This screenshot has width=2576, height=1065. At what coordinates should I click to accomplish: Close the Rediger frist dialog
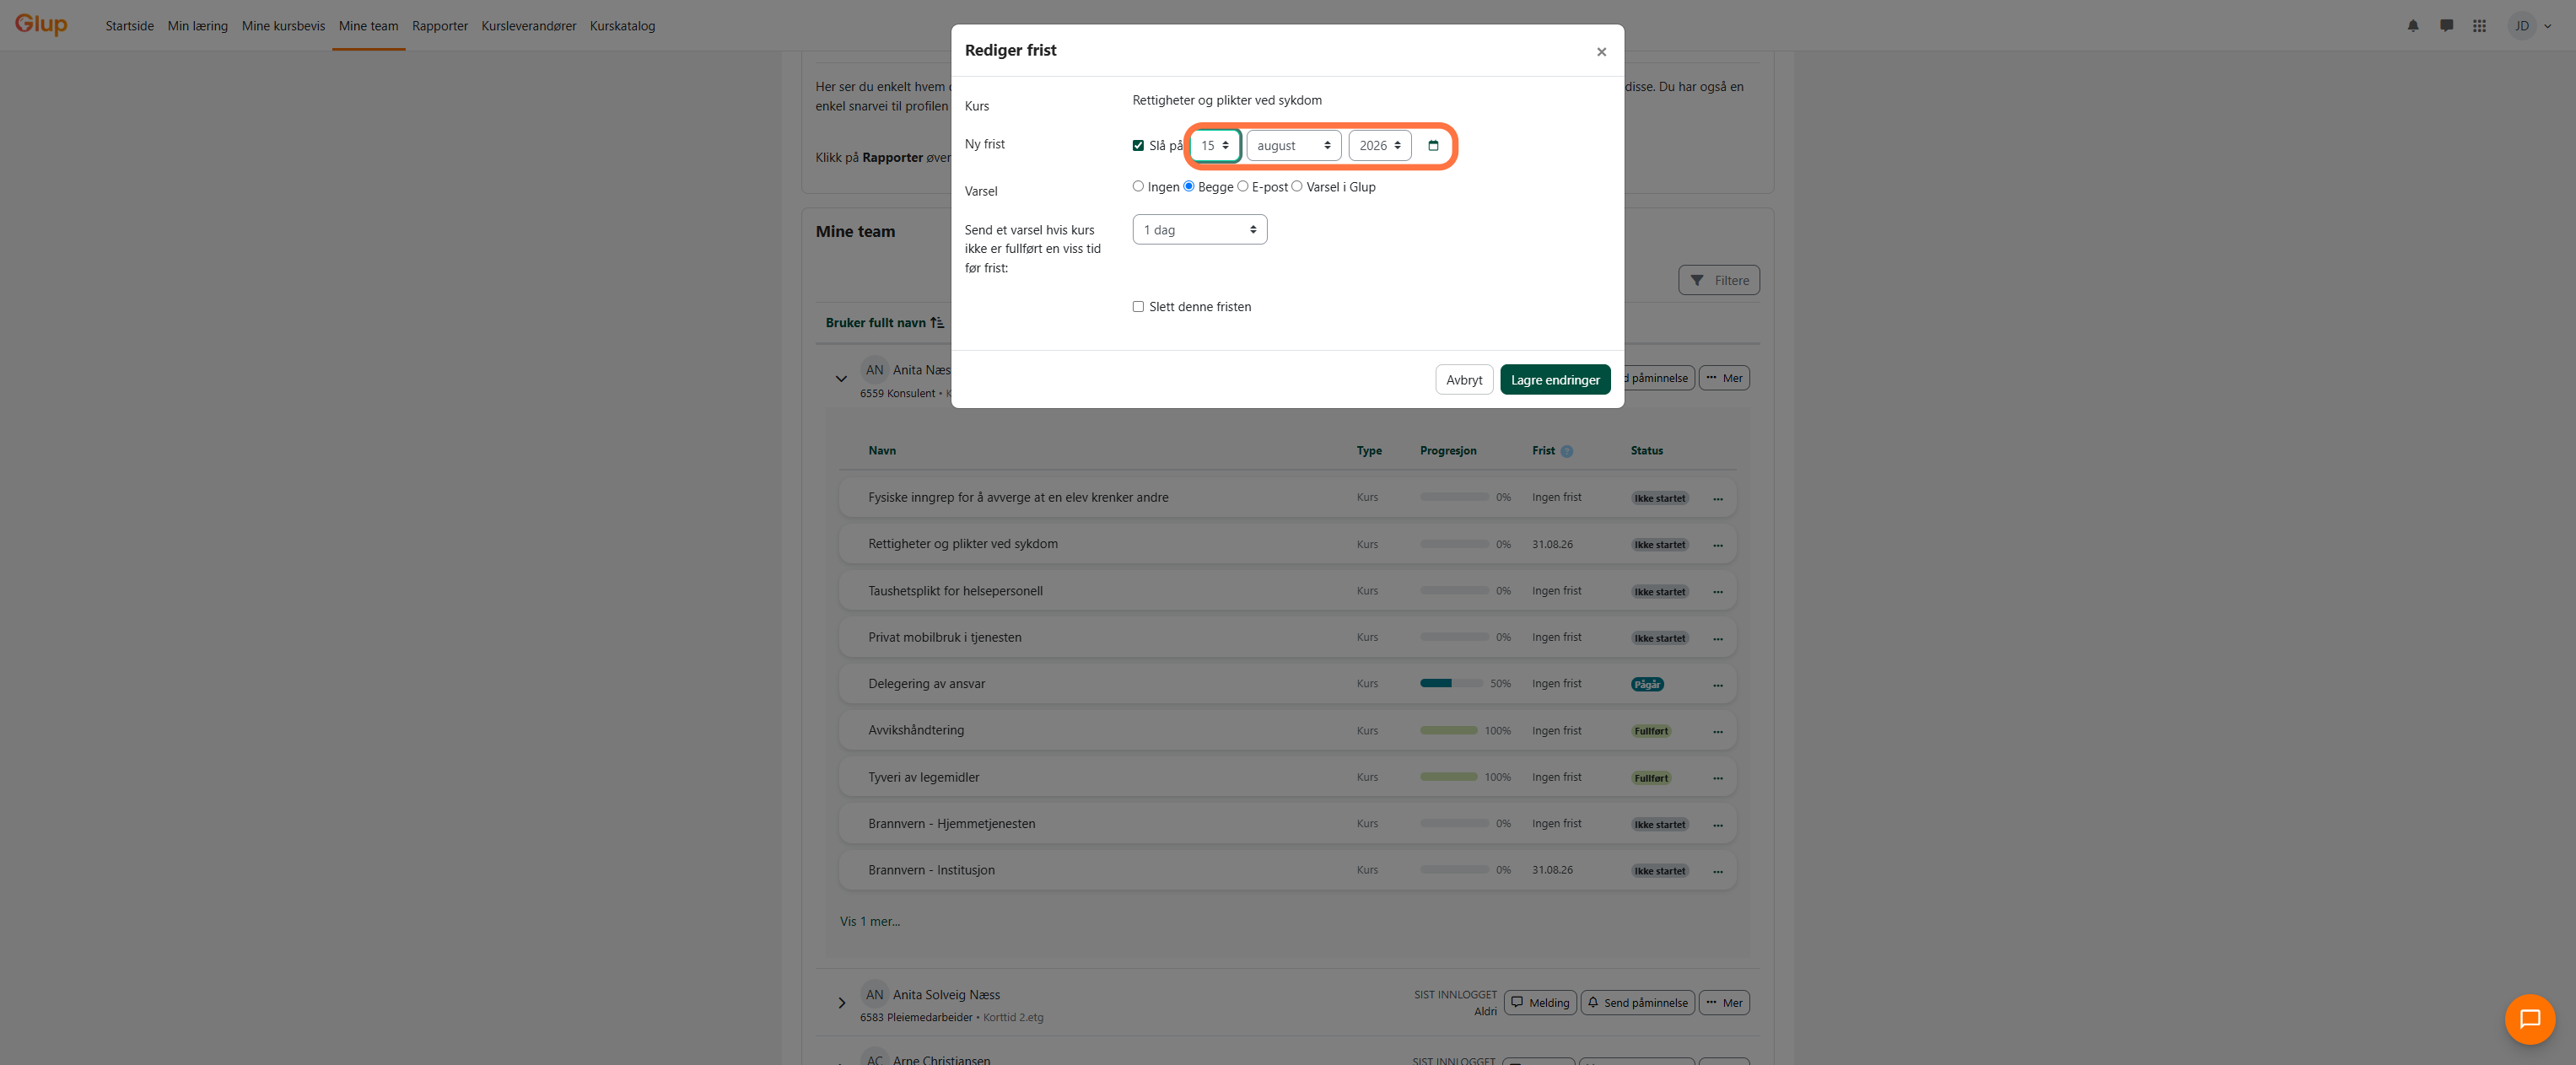(x=1601, y=52)
